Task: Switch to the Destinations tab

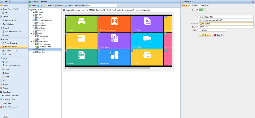Action: coord(194,5)
